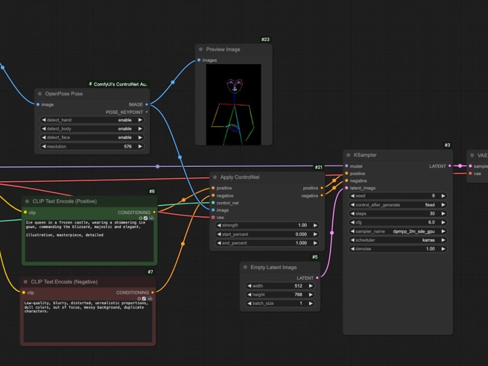Click the brush icon in positive prompt node
The width and height of the screenshot is (488, 366).
click(x=151, y=218)
